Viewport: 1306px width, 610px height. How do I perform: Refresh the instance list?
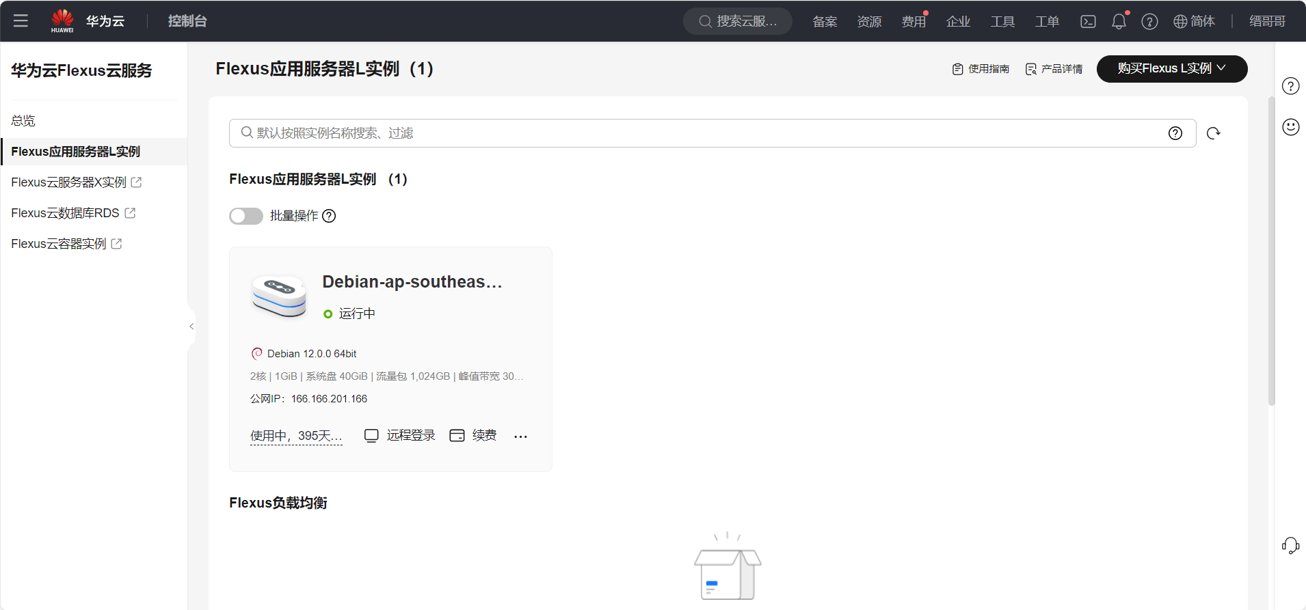point(1214,133)
